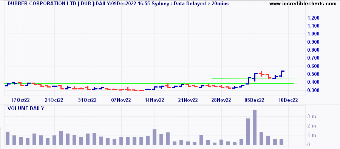This screenshot has height=149, width=340.
Task: Select the volume bar at 14Nov22
Action: coord(155,137)
